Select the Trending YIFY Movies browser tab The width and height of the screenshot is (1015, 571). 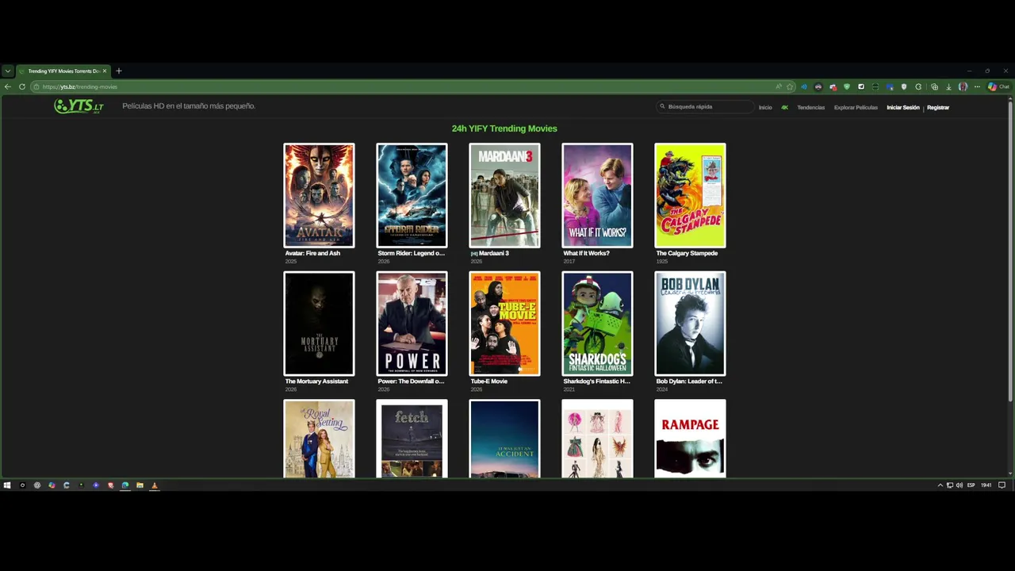point(63,71)
